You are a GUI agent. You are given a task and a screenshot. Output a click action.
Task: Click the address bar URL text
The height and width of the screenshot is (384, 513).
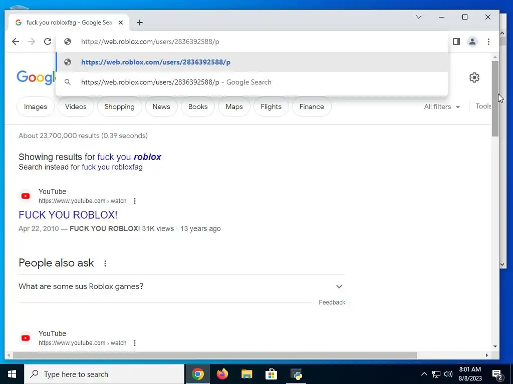pyautogui.click(x=150, y=42)
